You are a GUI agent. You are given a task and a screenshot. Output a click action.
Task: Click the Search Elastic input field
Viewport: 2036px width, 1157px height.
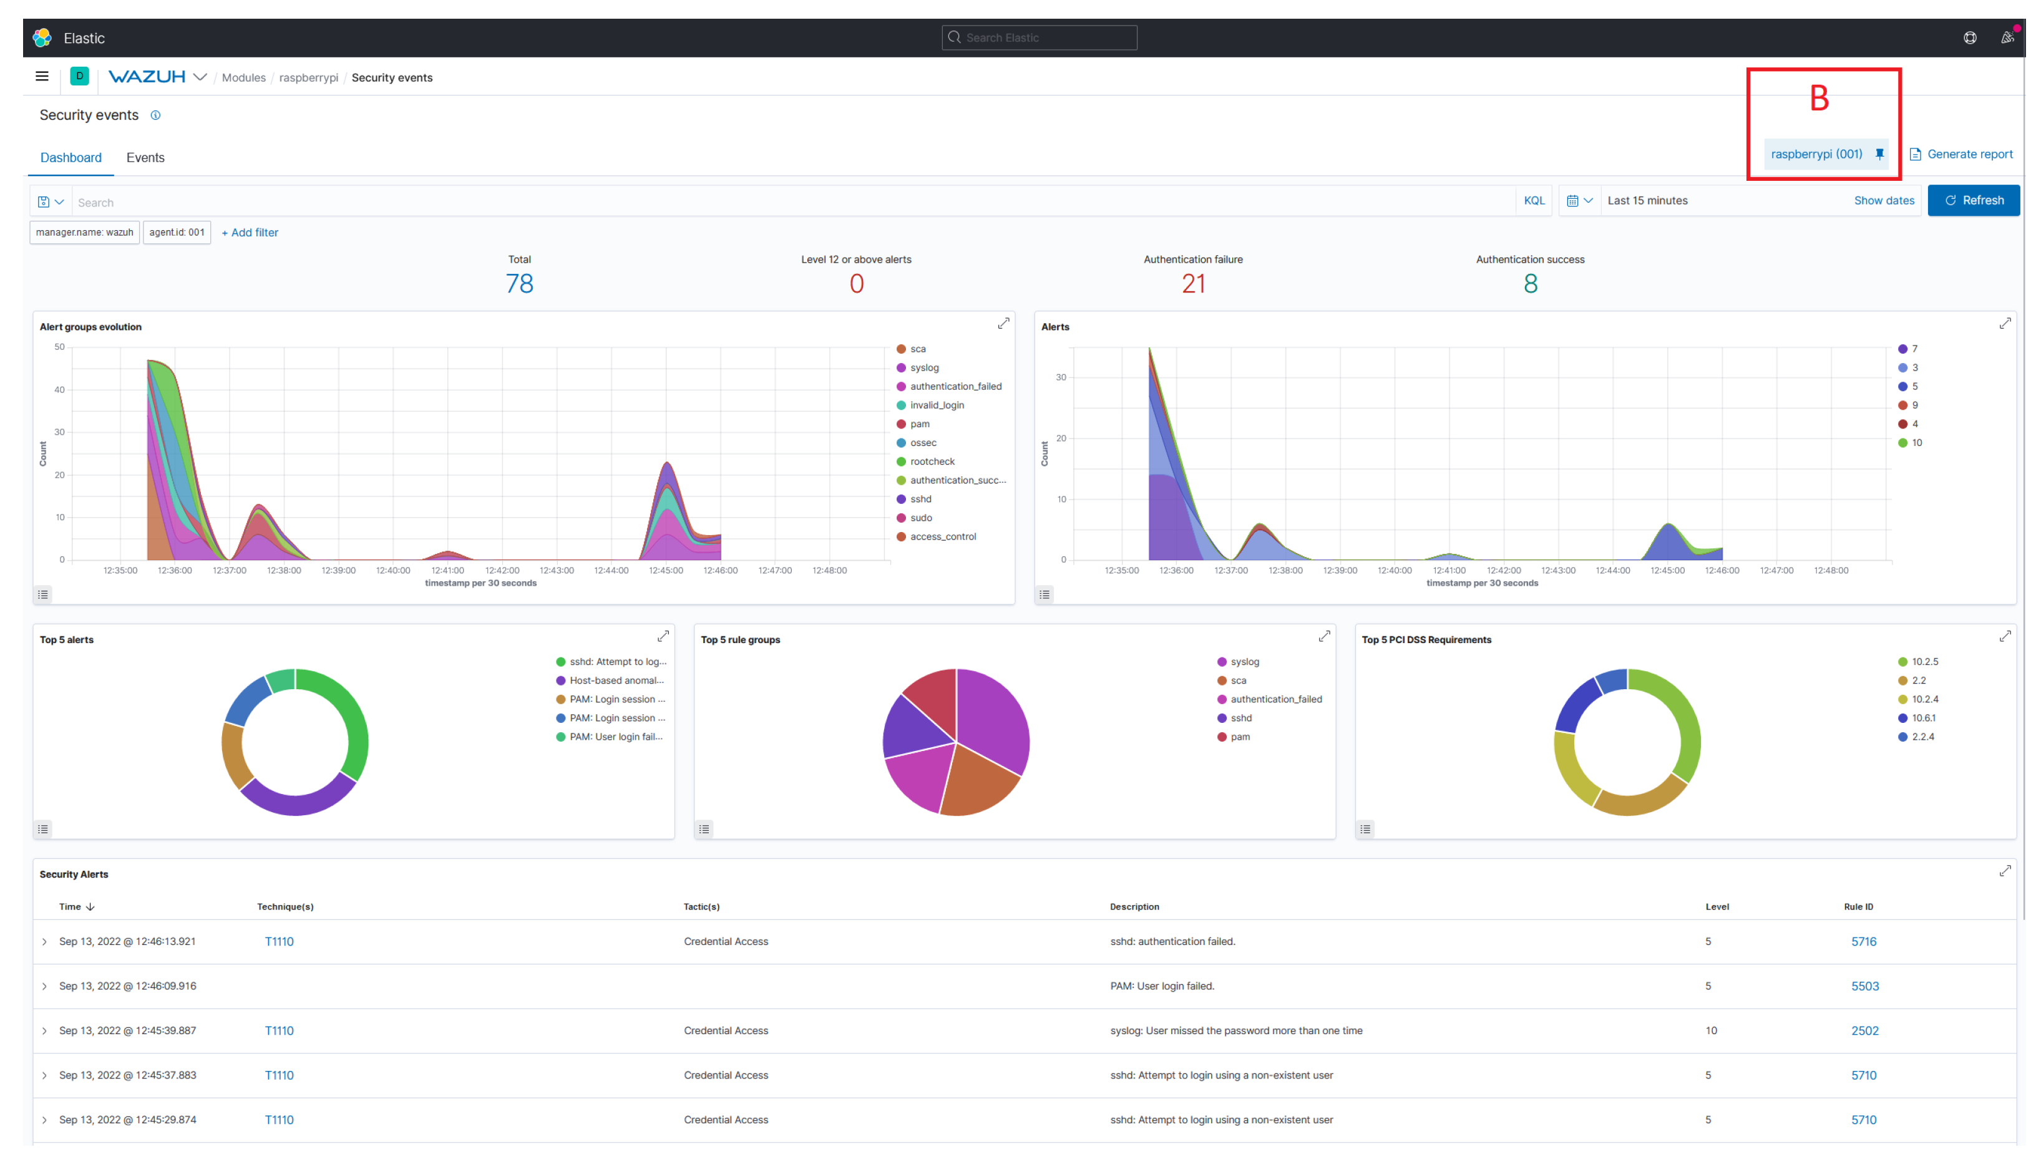[x=1041, y=37]
